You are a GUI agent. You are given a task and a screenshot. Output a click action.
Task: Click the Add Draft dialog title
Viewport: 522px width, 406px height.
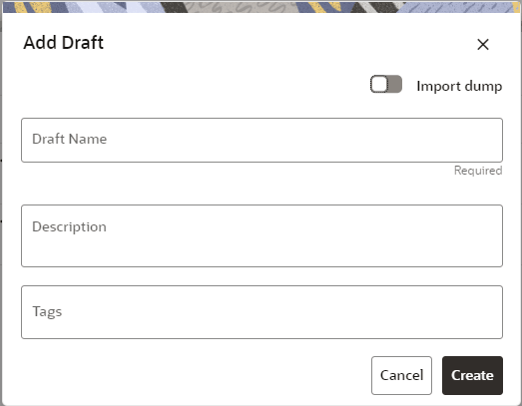point(63,43)
